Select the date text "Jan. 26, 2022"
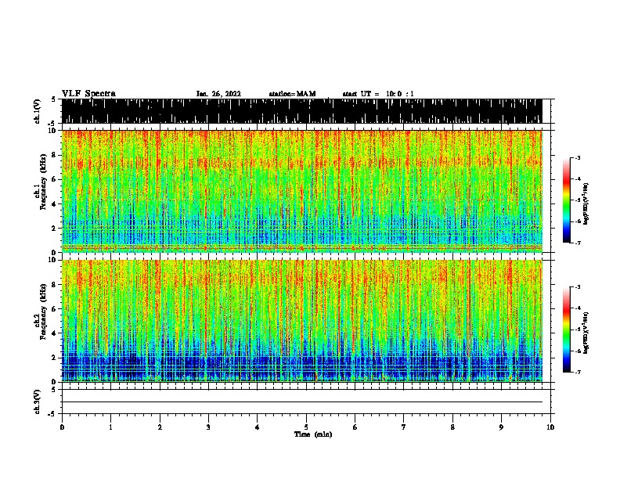The width and height of the screenshot is (620, 479). click(x=218, y=94)
